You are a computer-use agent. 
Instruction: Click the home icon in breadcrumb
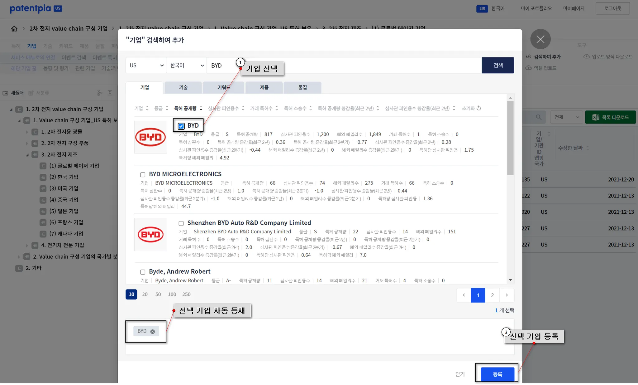click(14, 28)
